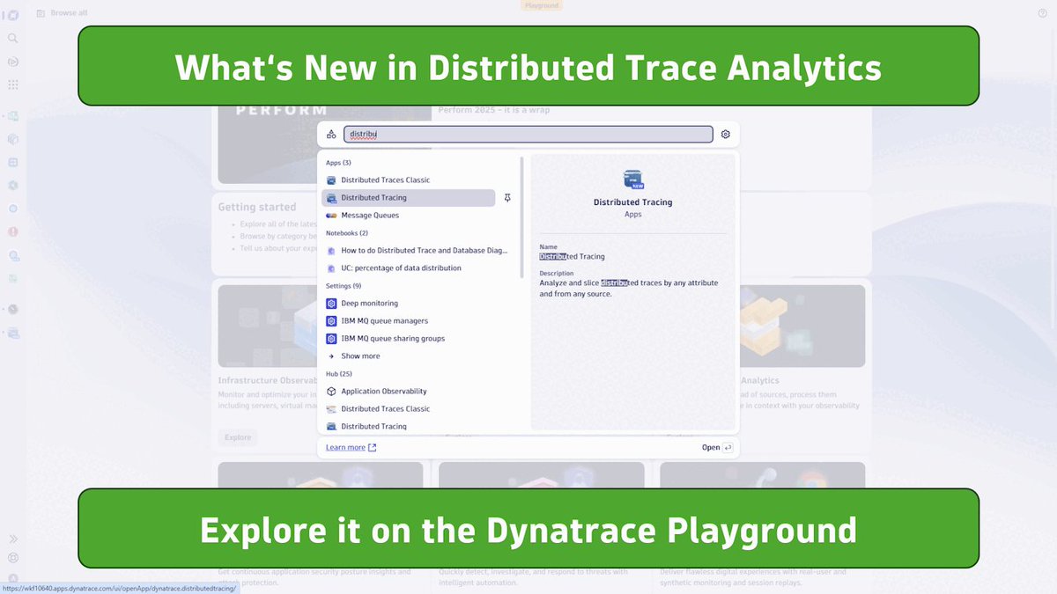This screenshot has height=594, width=1057.
Task: Open 'UC: percentage of data distribution' notebook
Action: (x=401, y=268)
